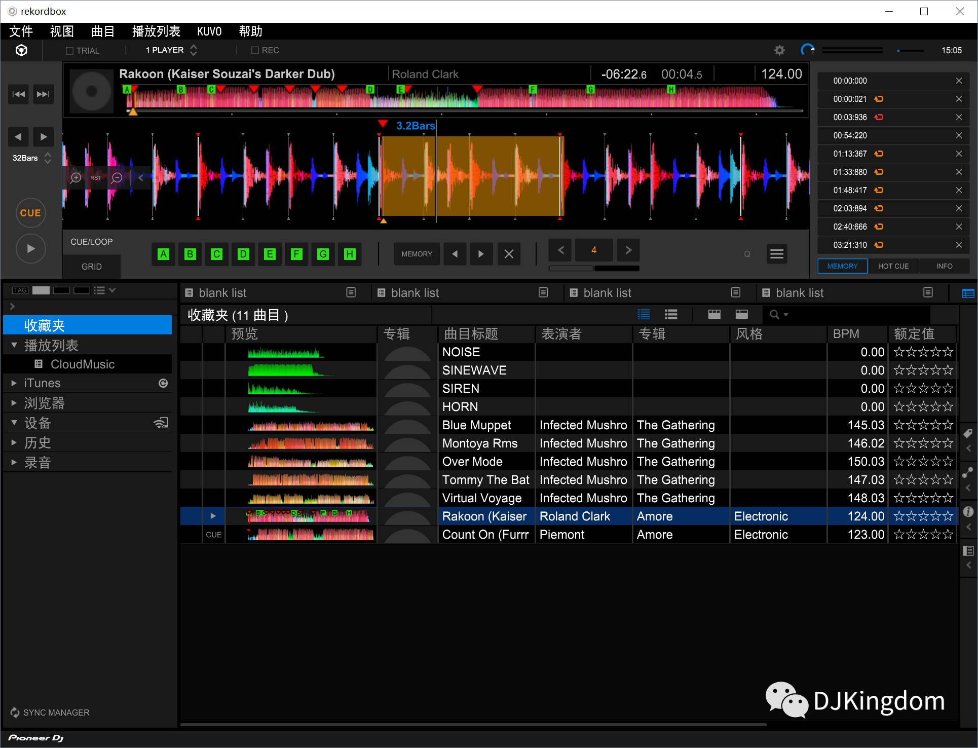The width and height of the screenshot is (978, 748).
Task: Start playback with the round play button
Action: (x=31, y=248)
